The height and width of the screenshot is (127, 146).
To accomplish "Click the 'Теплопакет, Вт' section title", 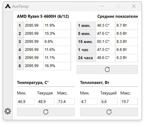I will (x=95, y=83).
